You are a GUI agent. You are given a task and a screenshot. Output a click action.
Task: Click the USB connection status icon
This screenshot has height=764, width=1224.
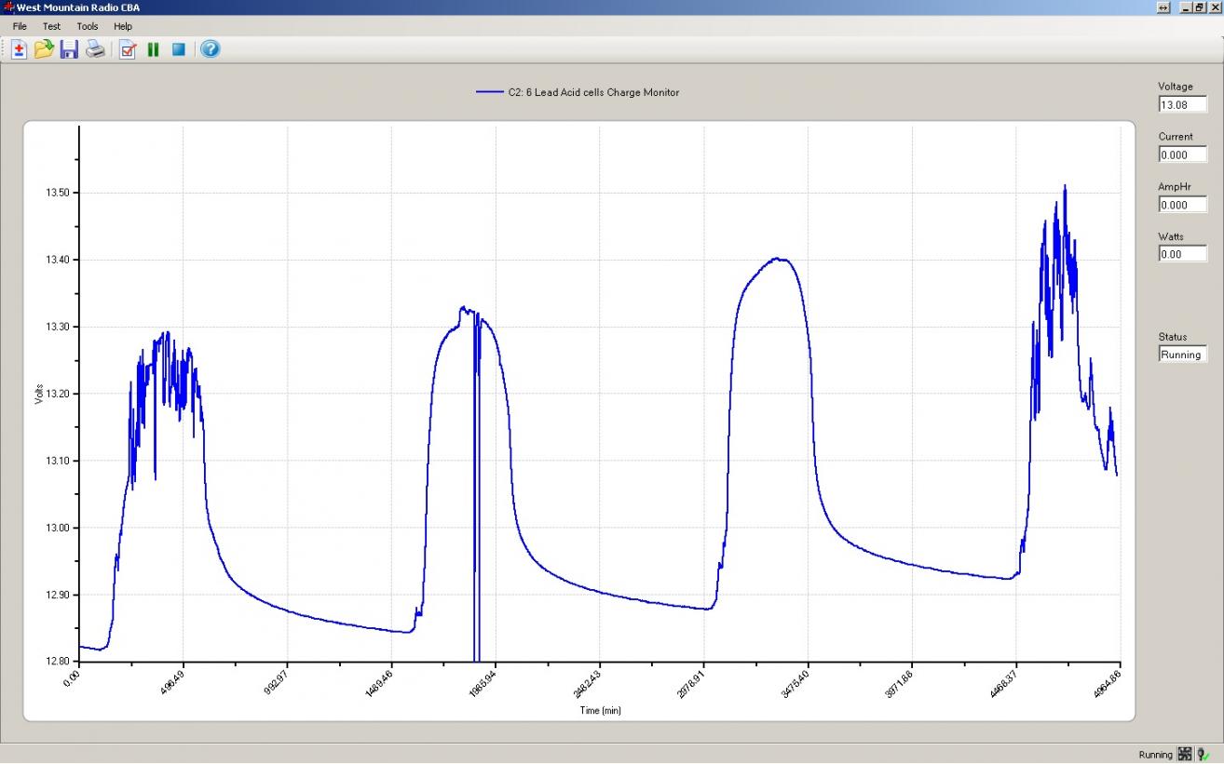pos(1204,755)
